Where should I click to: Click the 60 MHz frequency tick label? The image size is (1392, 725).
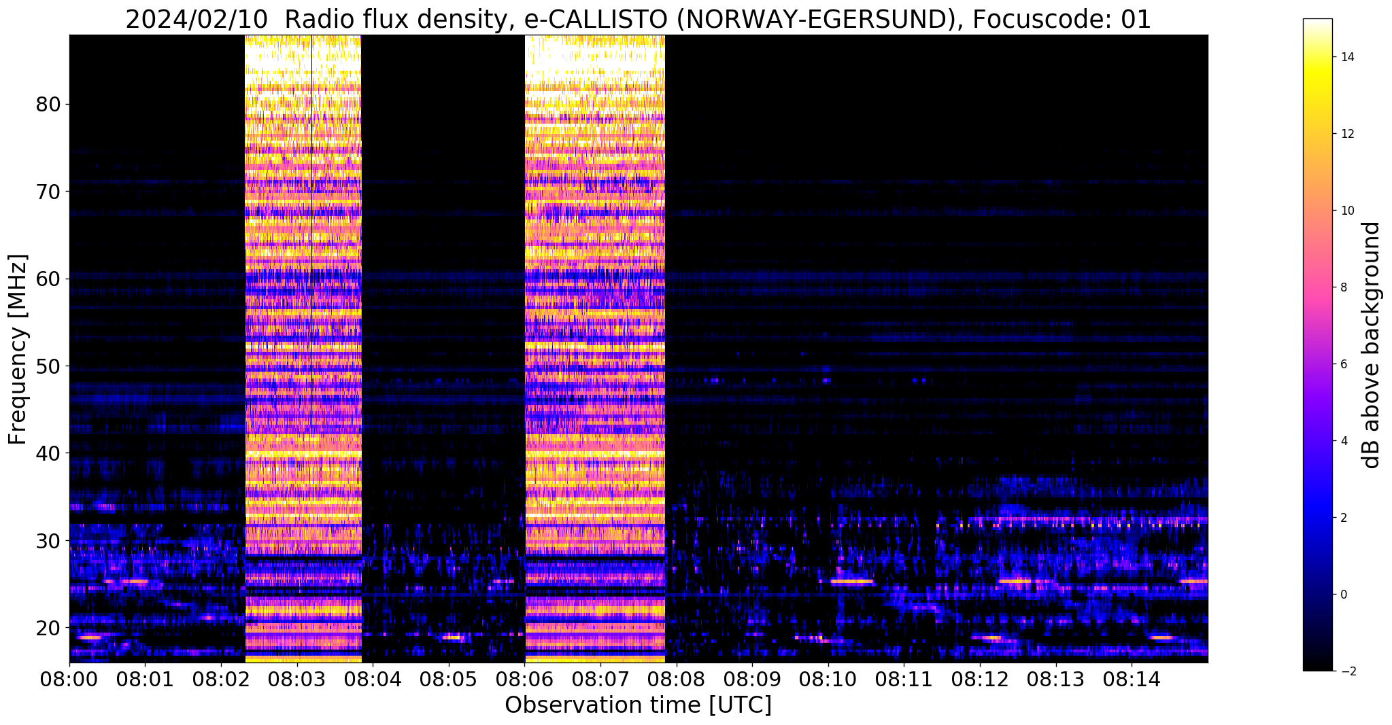(x=48, y=279)
